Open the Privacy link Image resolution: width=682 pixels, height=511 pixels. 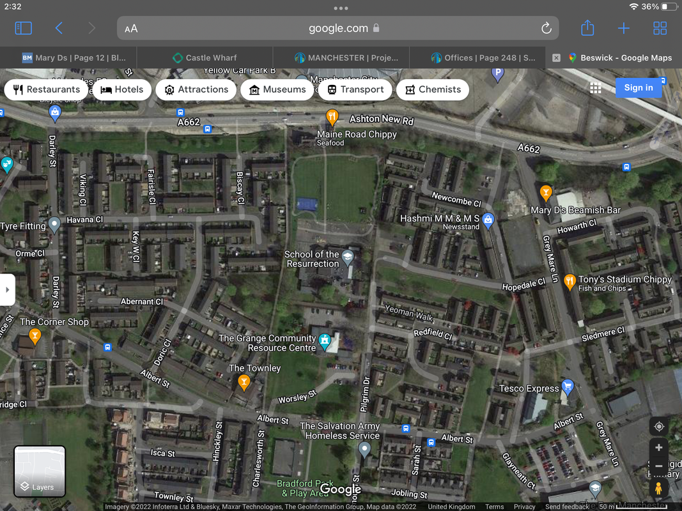pyautogui.click(x=524, y=507)
